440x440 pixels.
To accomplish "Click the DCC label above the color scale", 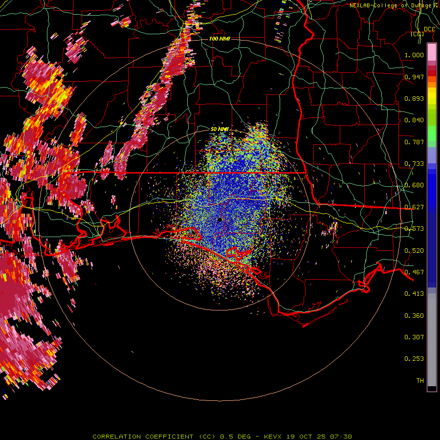I will tap(429, 29).
